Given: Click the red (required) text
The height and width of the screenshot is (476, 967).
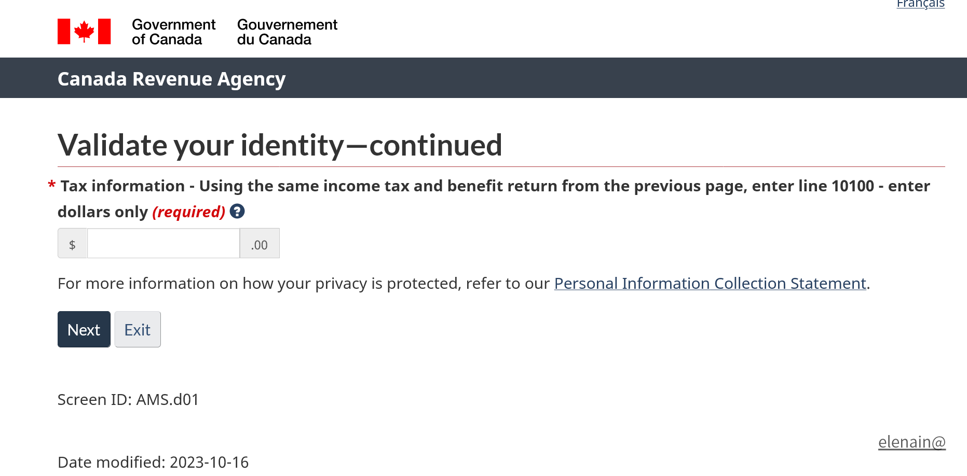Looking at the screenshot, I should pos(188,212).
